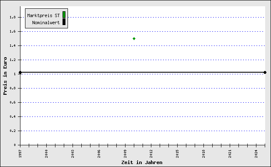271x167 pixels.
Task: Click the 2000 year label on x-axis
Action: point(46,153)
